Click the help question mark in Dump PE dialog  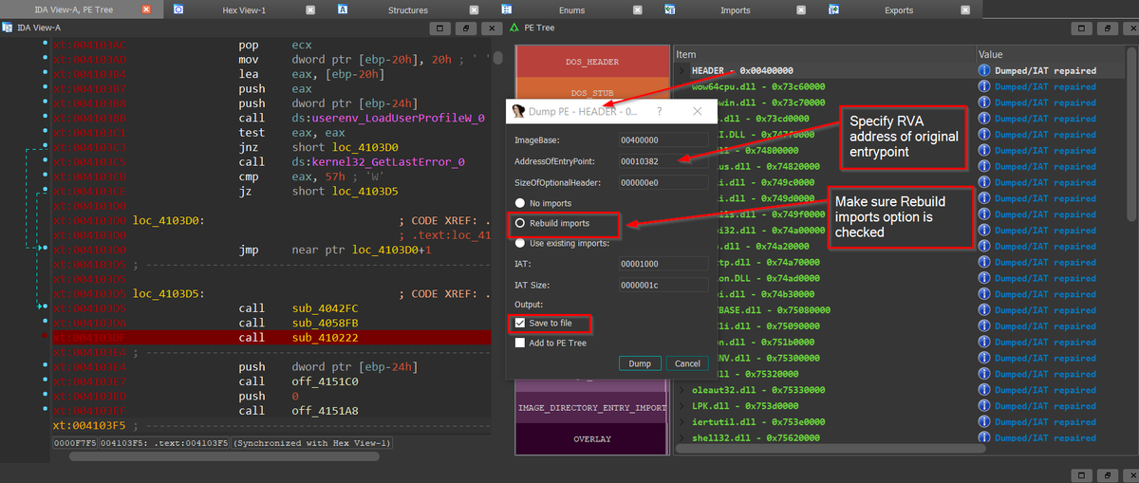[662, 111]
